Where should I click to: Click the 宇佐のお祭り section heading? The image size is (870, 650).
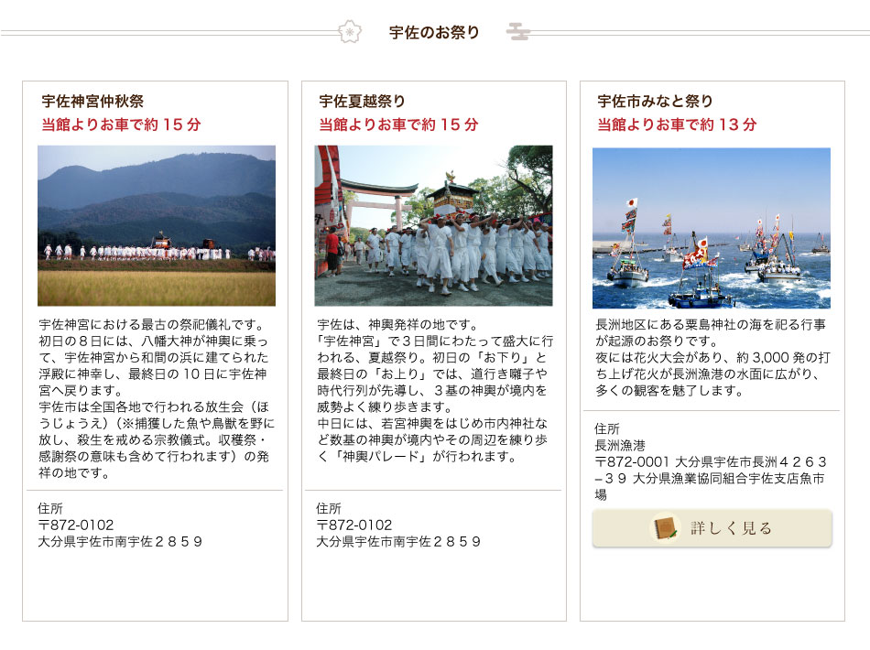click(x=434, y=32)
